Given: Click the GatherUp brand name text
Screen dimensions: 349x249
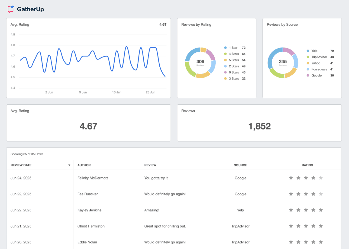Looking at the screenshot, I should [x=30, y=9].
